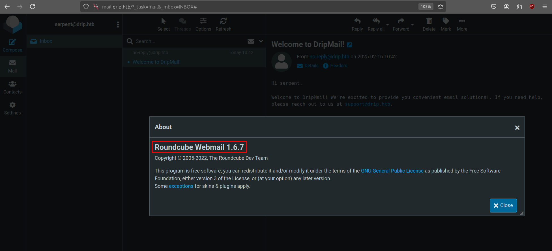Image resolution: width=552 pixels, height=251 pixels.
Task: Open the Inbox folder
Action: 46,41
